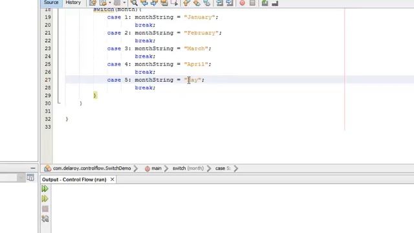
Task: Comment the selected code lines
Action: (x=265, y=3)
